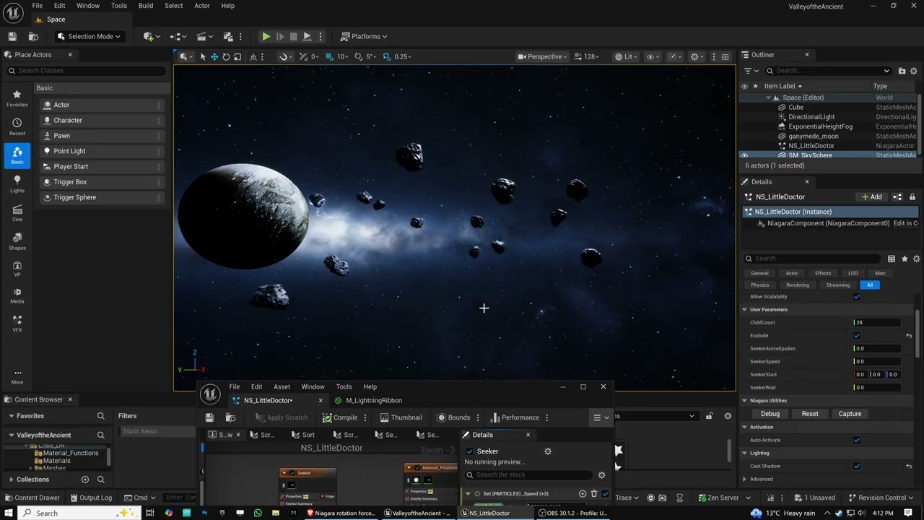Open the Selection Mode dropdown
924x520 pixels.
[x=90, y=36]
